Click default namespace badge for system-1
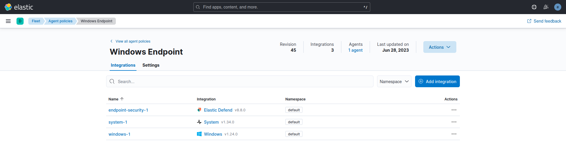This screenshot has width=566, height=153. [x=294, y=122]
